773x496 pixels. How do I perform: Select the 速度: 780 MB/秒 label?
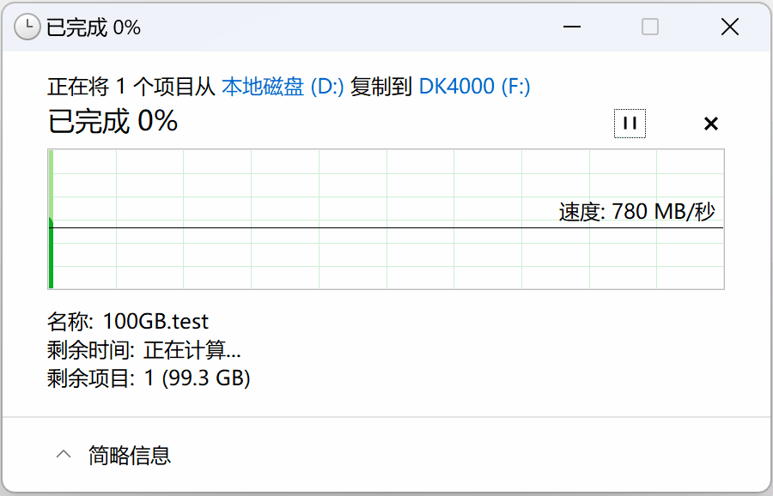637,211
